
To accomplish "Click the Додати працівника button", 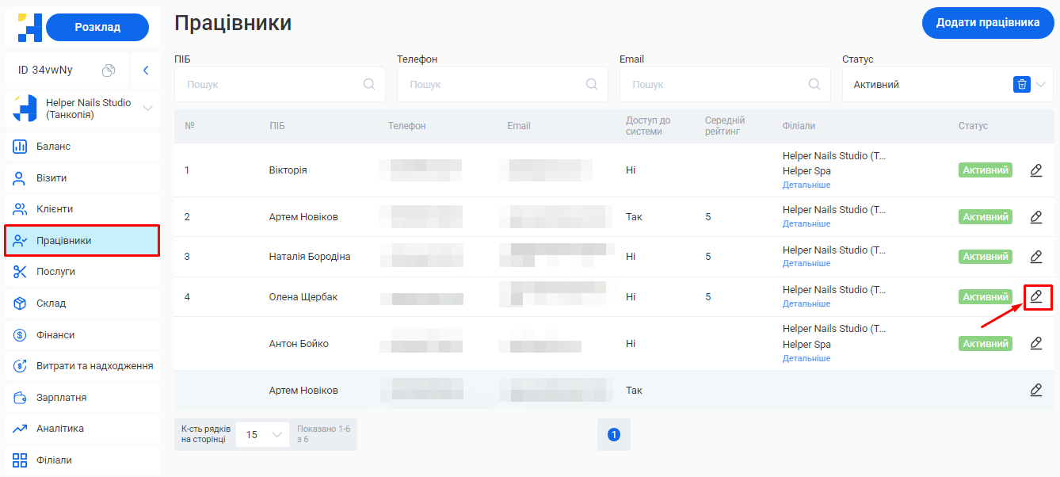I will click(x=987, y=23).
